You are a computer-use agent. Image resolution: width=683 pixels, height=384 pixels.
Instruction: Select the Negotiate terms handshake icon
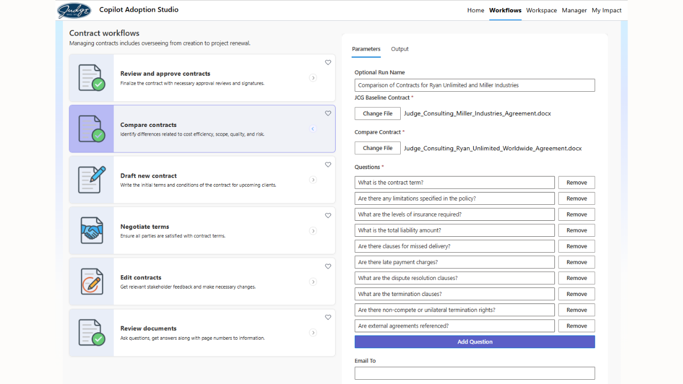[91, 230]
